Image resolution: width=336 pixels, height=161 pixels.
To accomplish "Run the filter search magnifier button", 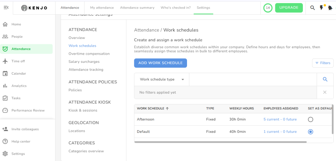I will pyautogui.click(x=325, y=79).
